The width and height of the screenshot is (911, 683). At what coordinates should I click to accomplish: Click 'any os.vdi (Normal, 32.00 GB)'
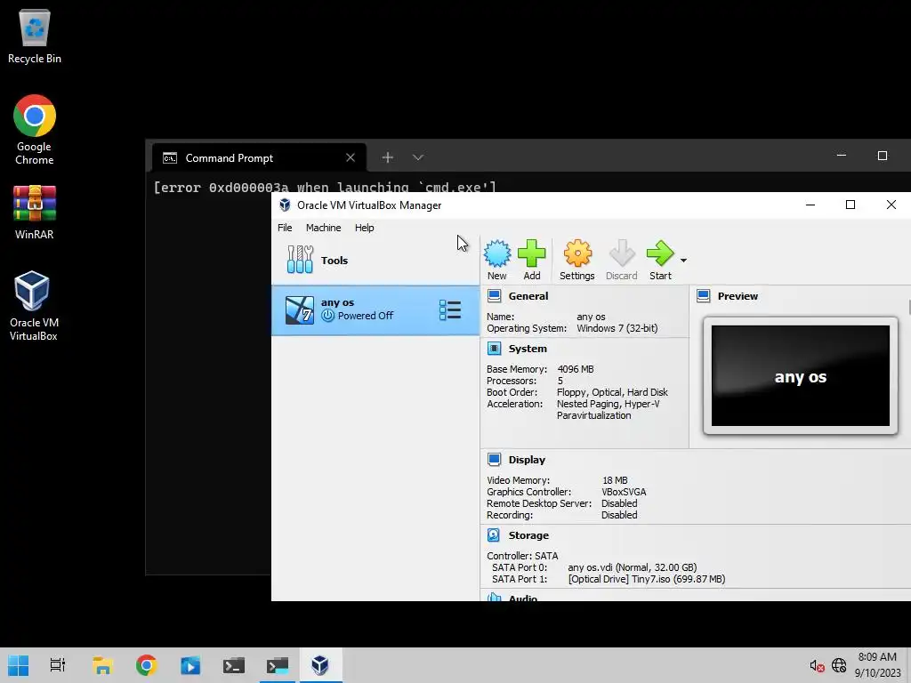(x=633, y=567)
